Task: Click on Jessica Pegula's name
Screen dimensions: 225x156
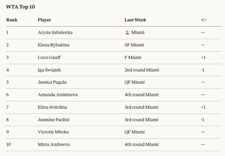Action: pyautogui.click(x=52, y=82)
